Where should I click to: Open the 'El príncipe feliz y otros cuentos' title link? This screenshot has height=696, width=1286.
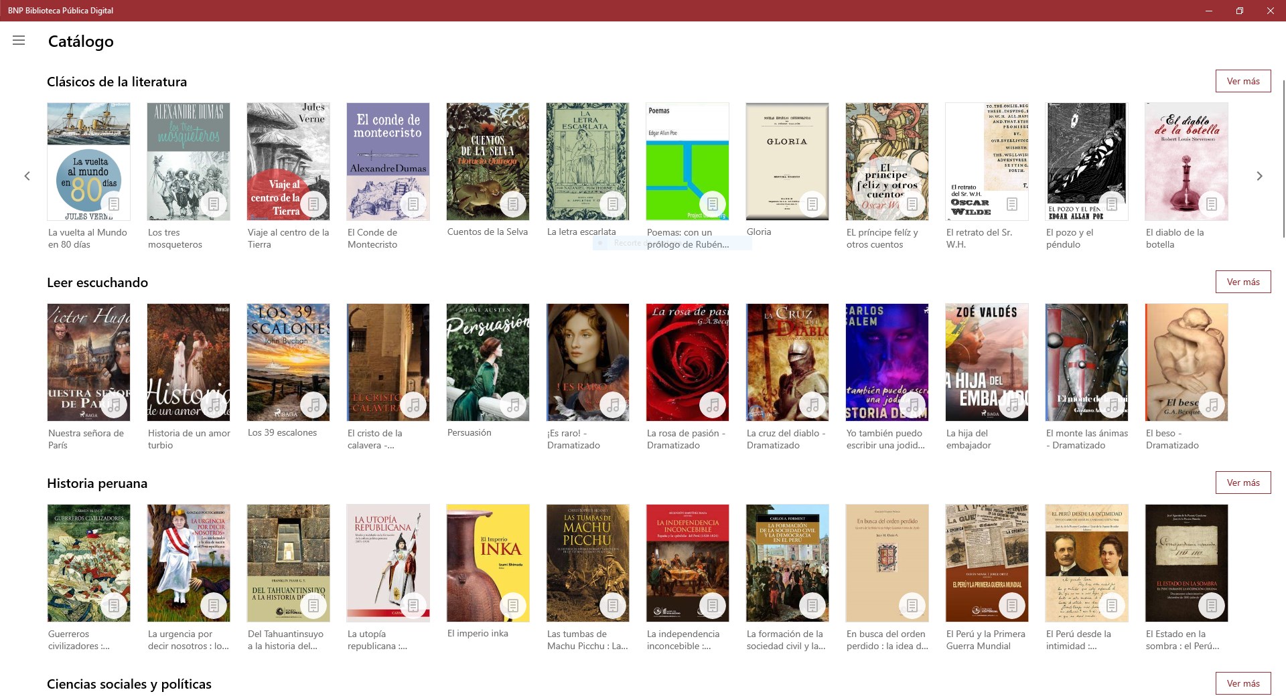click(882, 238)
